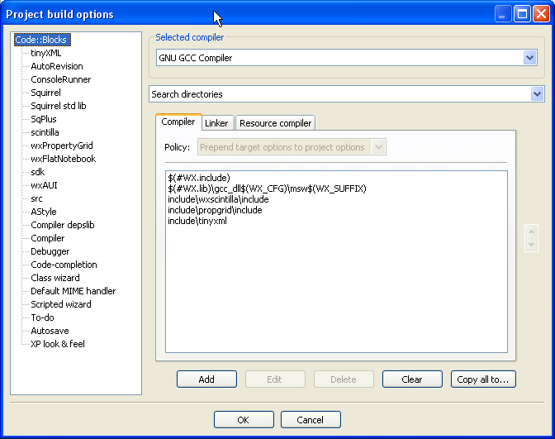This screenshot has height=439, width=555.
Task: Click the Delete button
Action: point(344,379)
